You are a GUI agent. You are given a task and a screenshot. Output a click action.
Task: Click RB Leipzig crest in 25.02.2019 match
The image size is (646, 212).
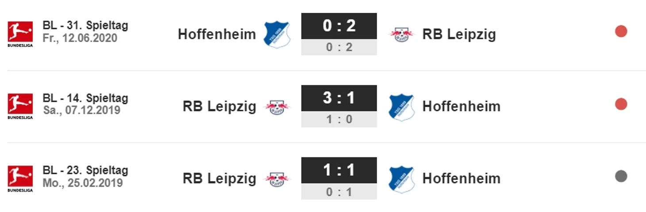(x=277, y=179)
